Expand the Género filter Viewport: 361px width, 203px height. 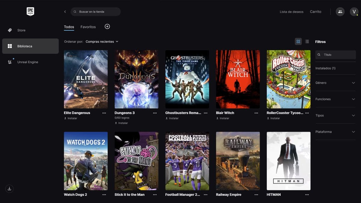pos(335,83)
